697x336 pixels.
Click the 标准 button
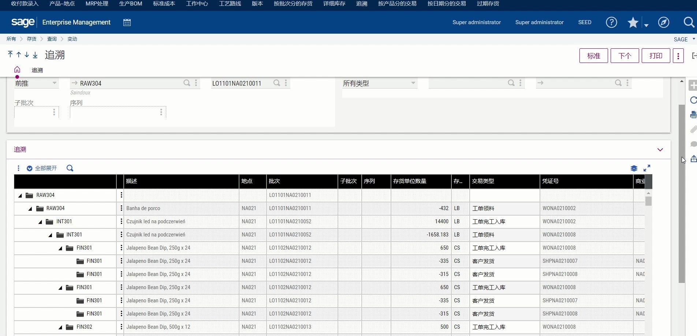593,56
